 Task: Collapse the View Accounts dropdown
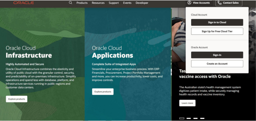tap(198, 3)
